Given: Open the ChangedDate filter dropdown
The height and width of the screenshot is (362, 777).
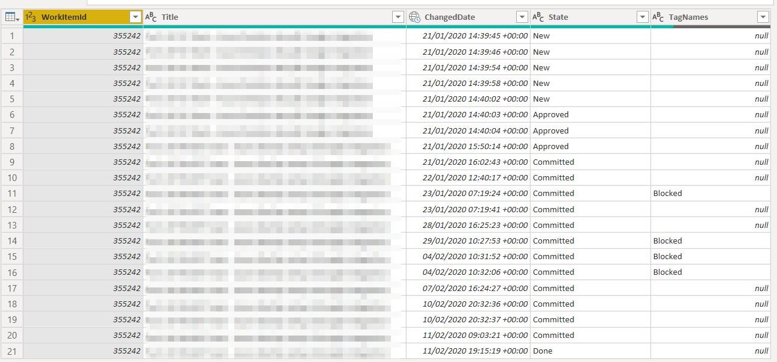Looking at the screenshot, I should tap(522, 17).
